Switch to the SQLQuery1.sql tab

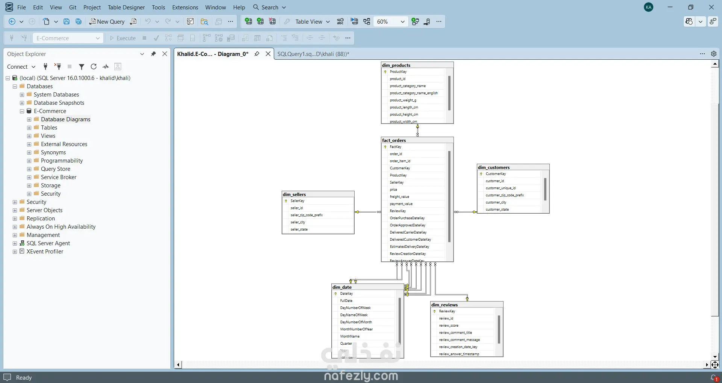click(313, 54)
